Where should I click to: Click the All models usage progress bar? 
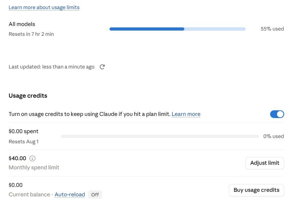tap(177, 29)
